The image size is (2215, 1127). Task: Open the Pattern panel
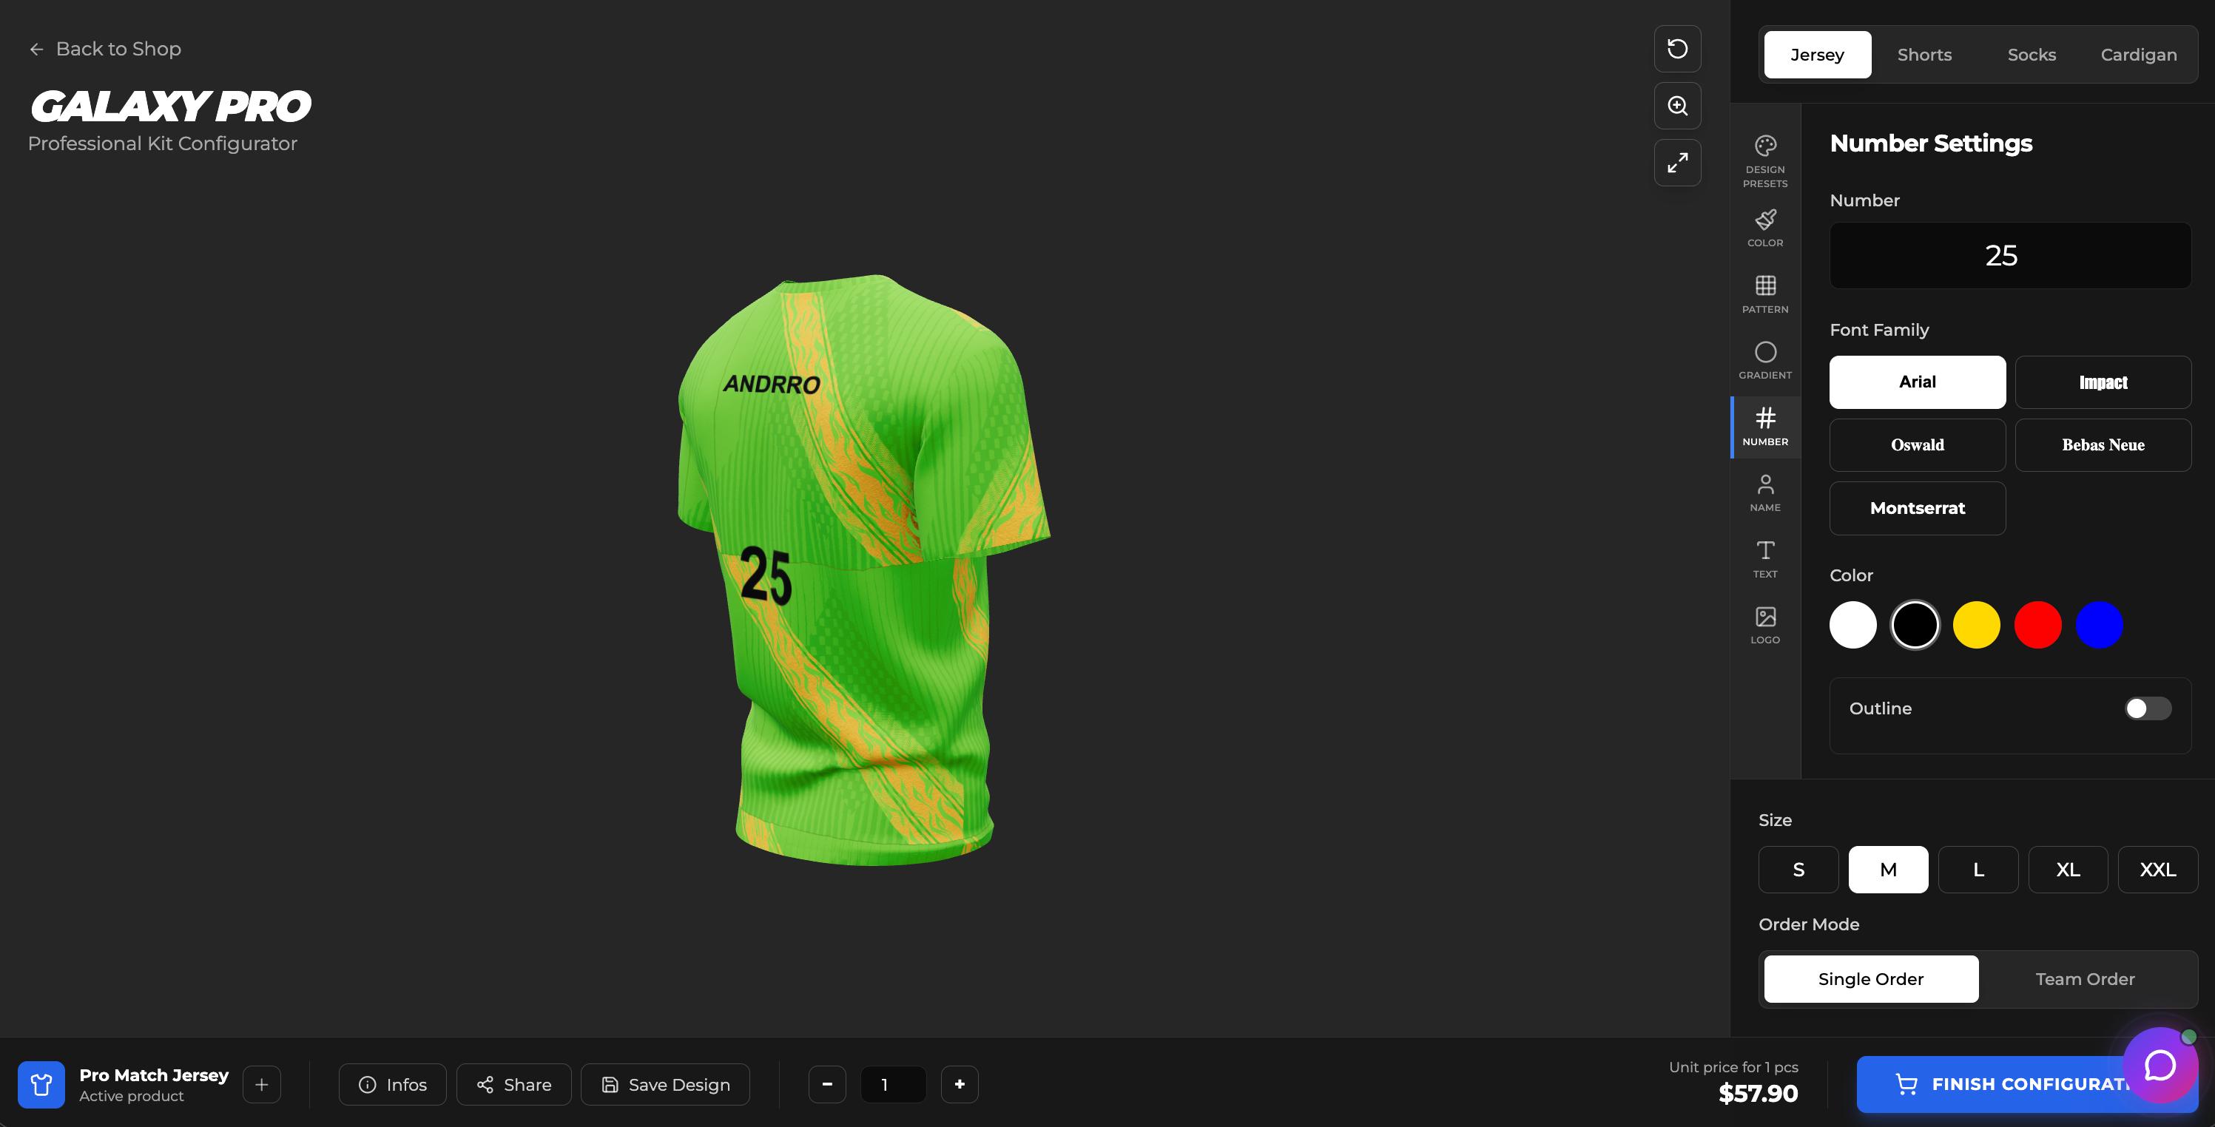coord(1765,294)
